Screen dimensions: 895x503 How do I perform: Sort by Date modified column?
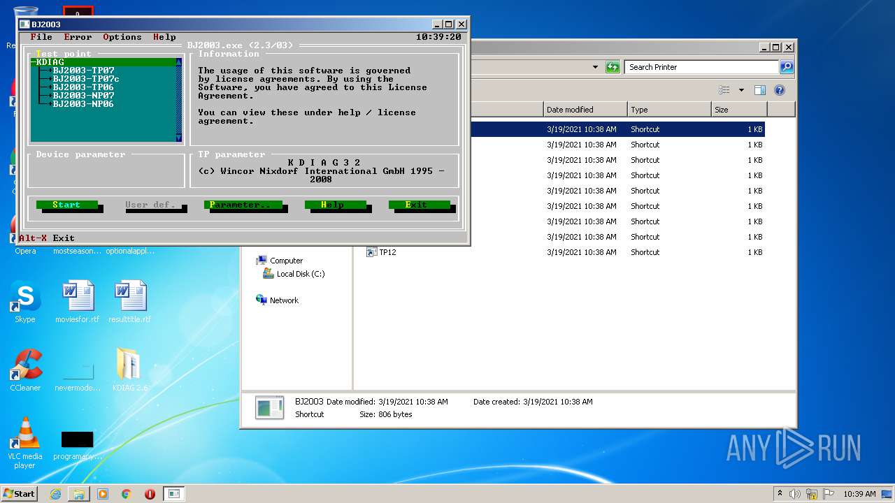click(585, 110)
